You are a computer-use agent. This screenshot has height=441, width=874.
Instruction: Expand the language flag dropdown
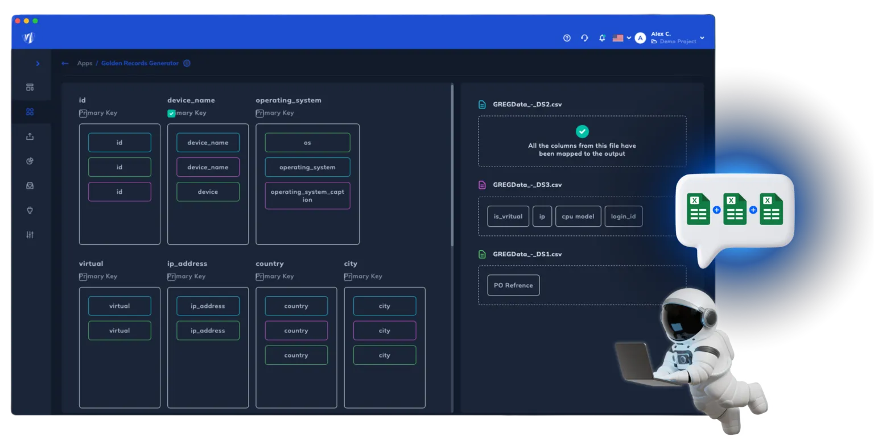[621, 38]
